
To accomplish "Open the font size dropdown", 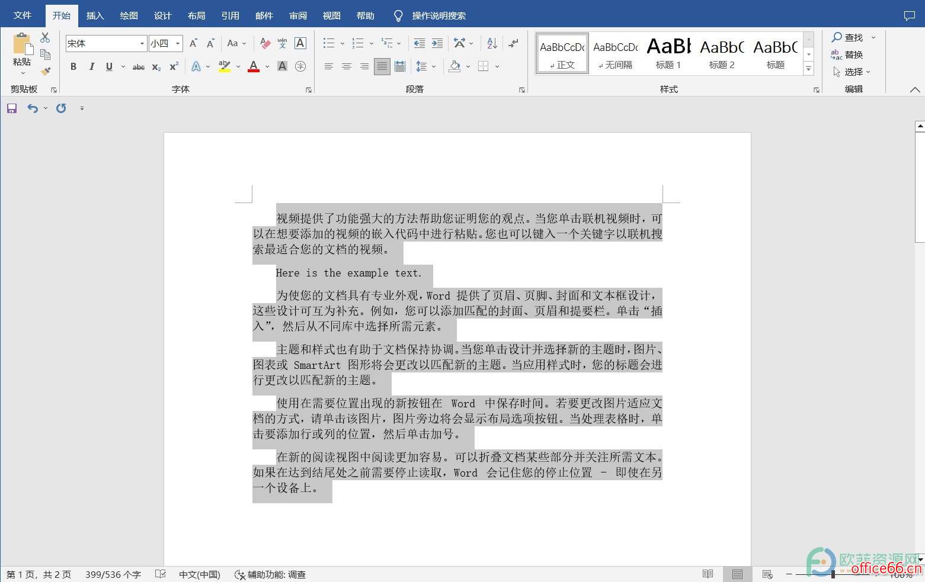I will (x=178, y=43).
